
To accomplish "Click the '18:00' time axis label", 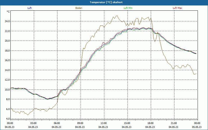I will pos(151,123).
